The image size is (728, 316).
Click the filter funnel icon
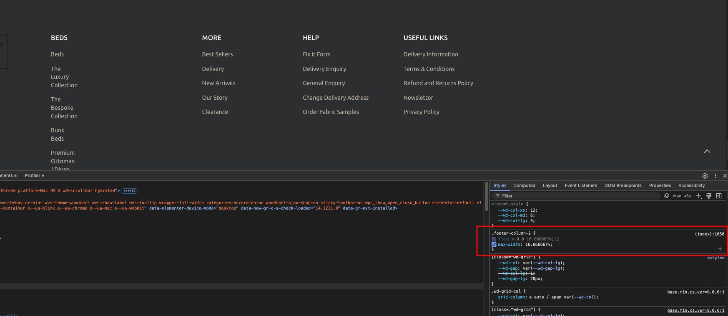497,196
